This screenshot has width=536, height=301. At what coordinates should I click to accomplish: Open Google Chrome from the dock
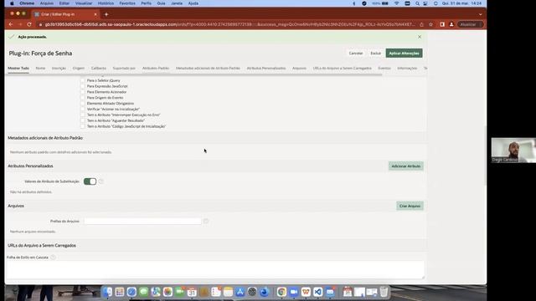coord(281,292)
